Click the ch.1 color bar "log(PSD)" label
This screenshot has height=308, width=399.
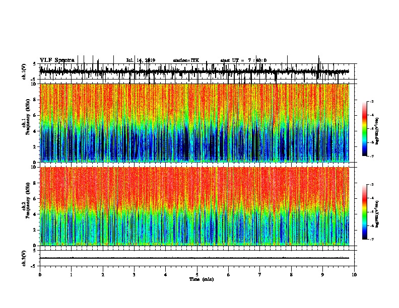click(377, 131)
